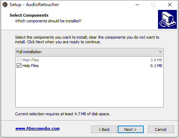Click the Setup - AudioRetoucher title text
The height and width of the screenshot is (138, 179).
[34, 5]
